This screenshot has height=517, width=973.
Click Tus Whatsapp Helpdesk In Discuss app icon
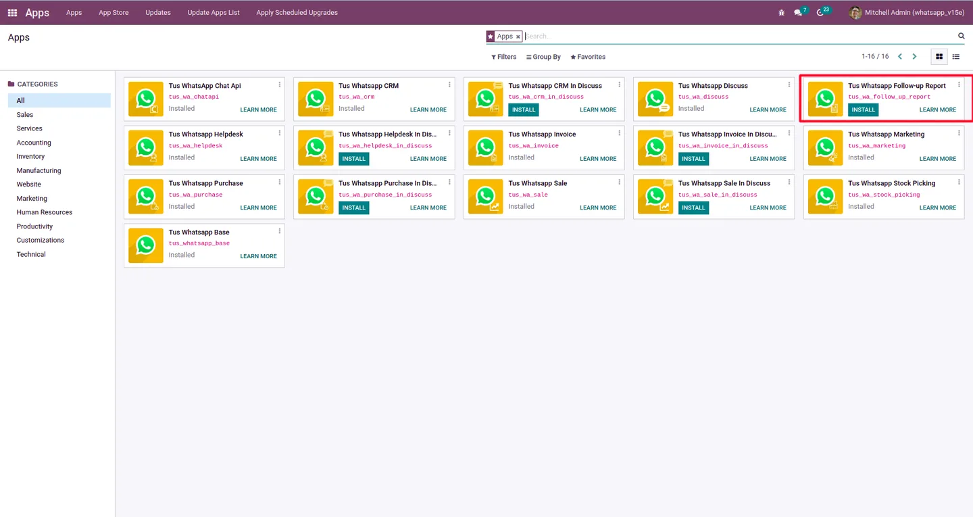[x=316, y=148]
